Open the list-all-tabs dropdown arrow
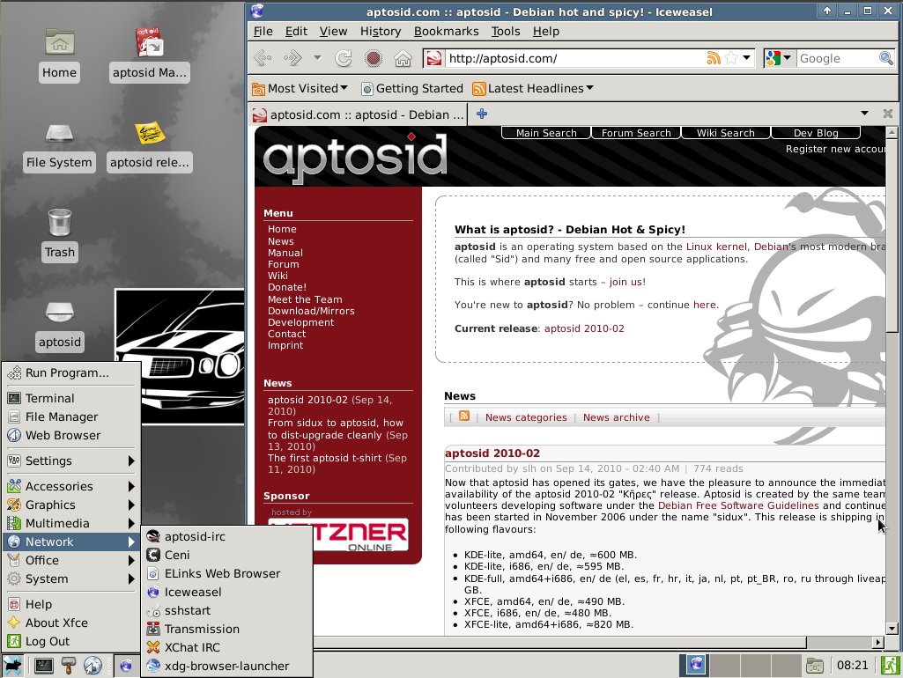 [864, 114]
